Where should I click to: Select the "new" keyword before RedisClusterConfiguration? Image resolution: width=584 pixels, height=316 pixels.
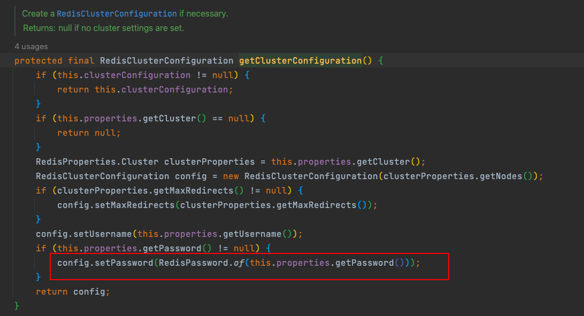[x=231, y=176]
